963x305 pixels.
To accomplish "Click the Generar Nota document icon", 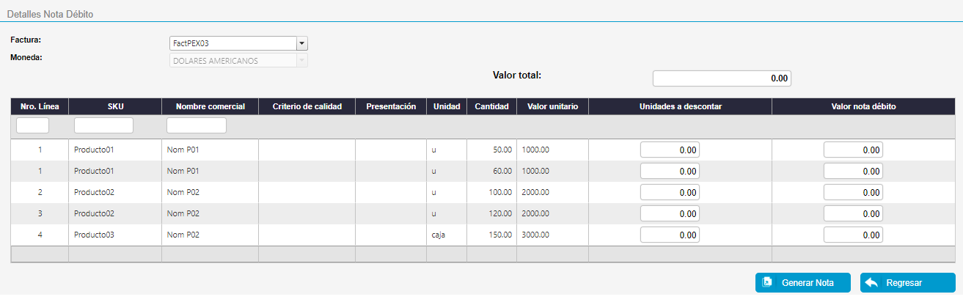I will [766, 282].
